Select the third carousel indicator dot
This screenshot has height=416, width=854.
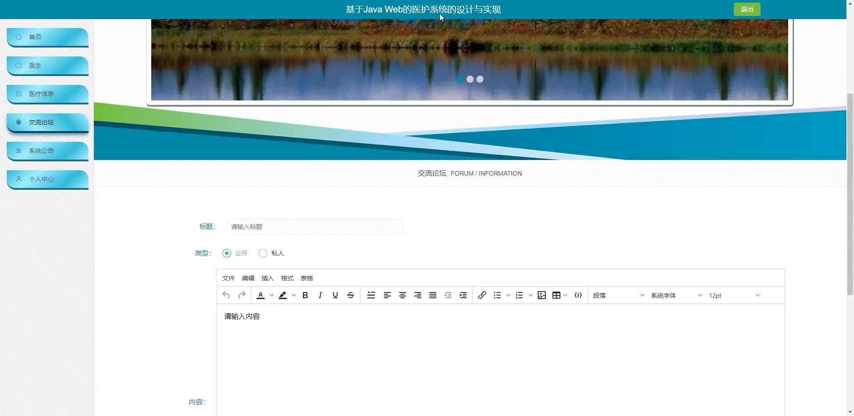pyautogui.click(x=480, y=79)
